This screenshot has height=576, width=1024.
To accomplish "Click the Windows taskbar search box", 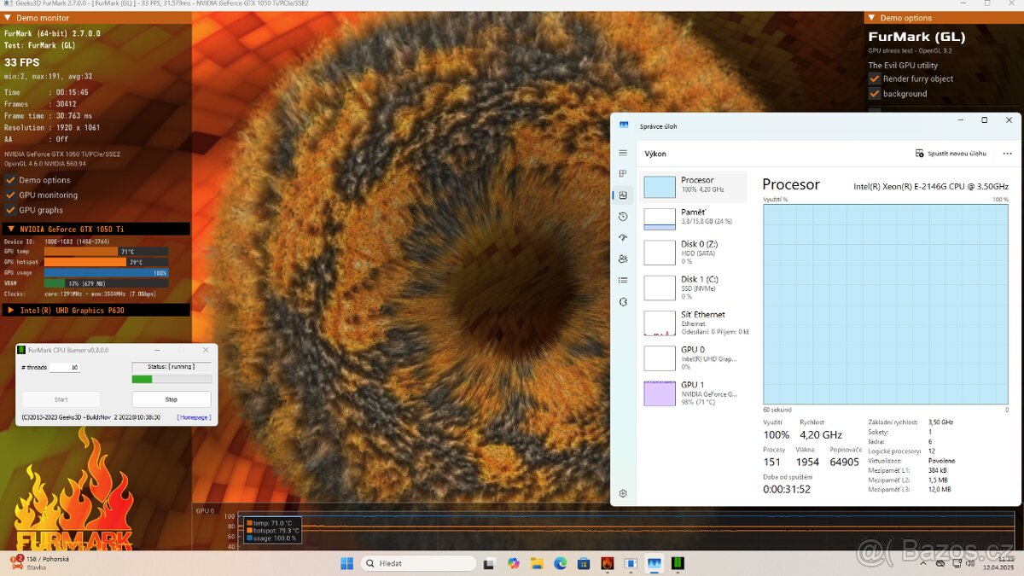I will click(418, 563).
